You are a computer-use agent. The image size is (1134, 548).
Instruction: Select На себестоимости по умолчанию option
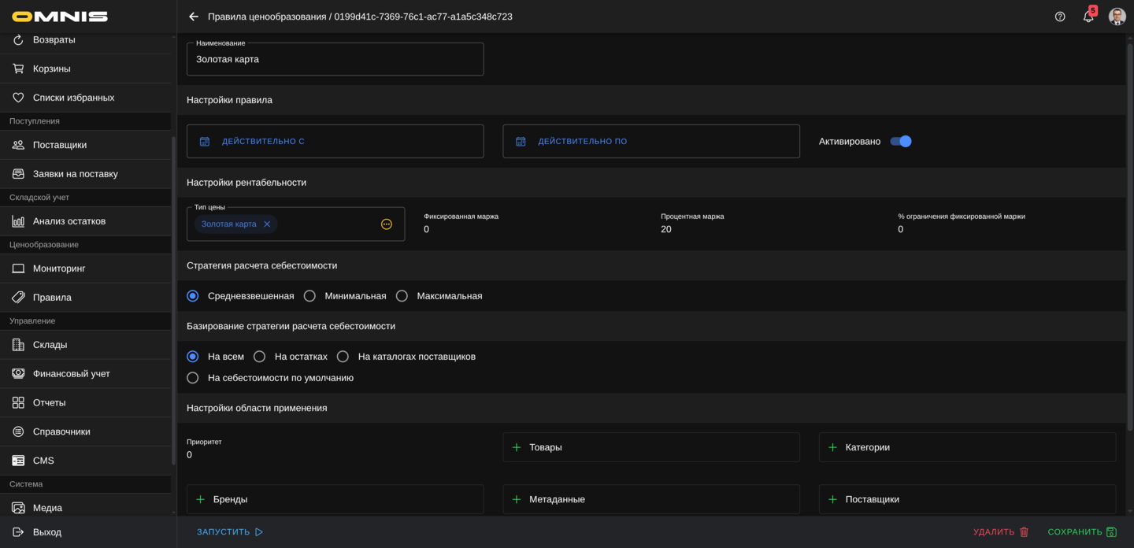point(193,378)
